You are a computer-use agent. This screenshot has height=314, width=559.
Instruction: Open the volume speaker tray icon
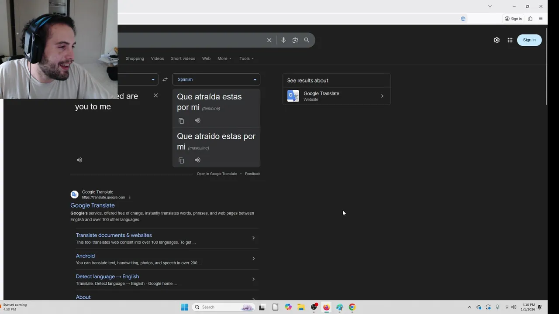tap(514, 307)
